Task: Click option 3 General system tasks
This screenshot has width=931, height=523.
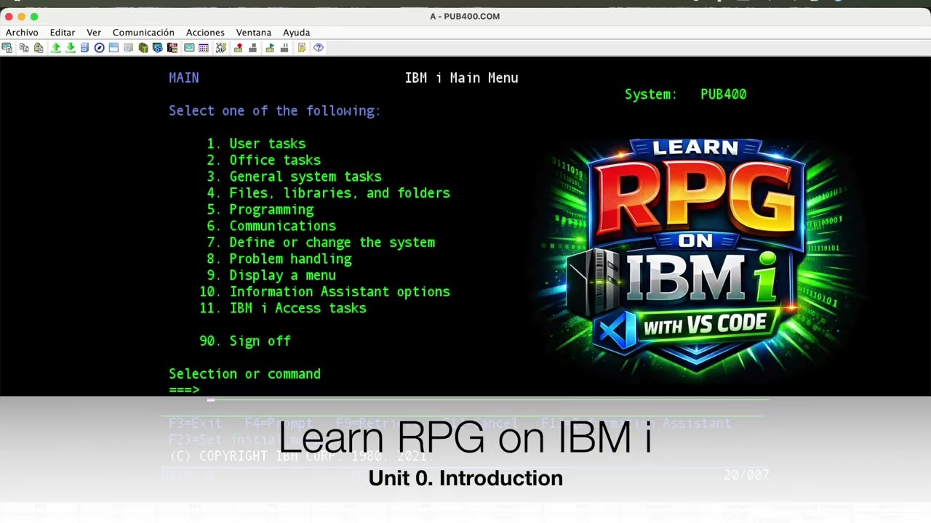Action: tap(294, 177)
